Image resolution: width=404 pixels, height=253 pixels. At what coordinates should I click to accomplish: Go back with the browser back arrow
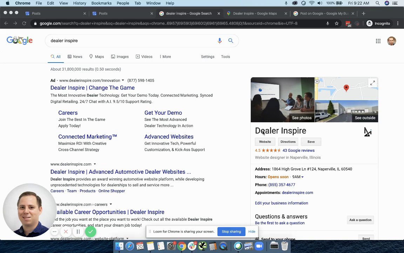point(6,24)
